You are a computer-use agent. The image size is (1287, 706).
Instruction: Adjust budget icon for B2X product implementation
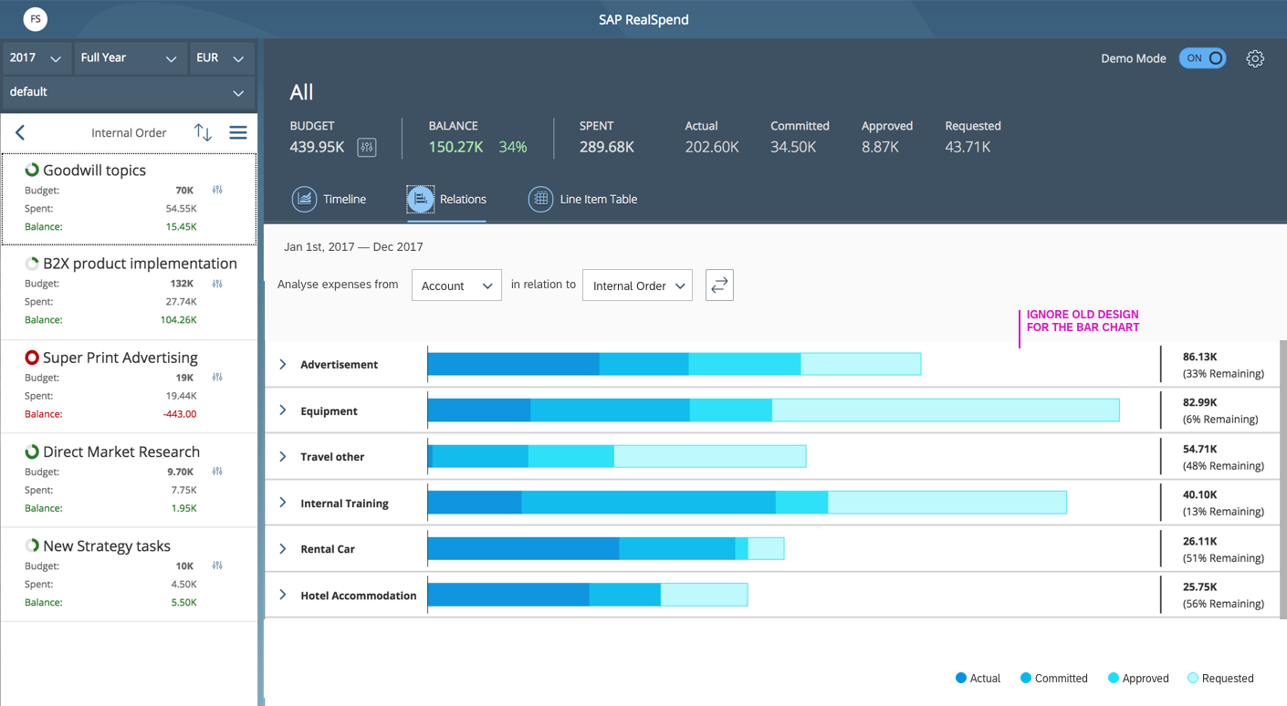[217, 284]
